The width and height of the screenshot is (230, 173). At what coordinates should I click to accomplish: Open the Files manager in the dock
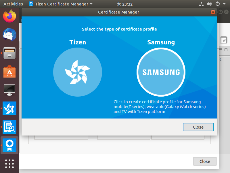9,53
